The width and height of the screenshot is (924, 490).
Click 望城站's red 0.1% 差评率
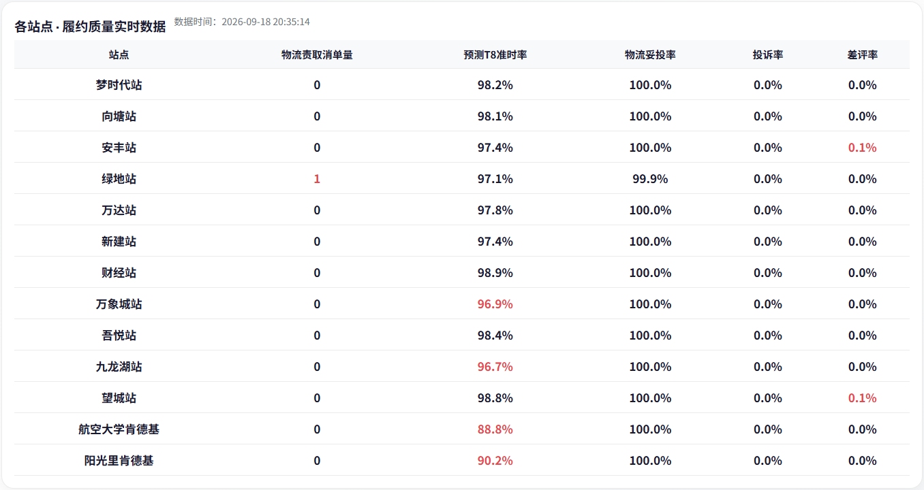tap(863, 398)
